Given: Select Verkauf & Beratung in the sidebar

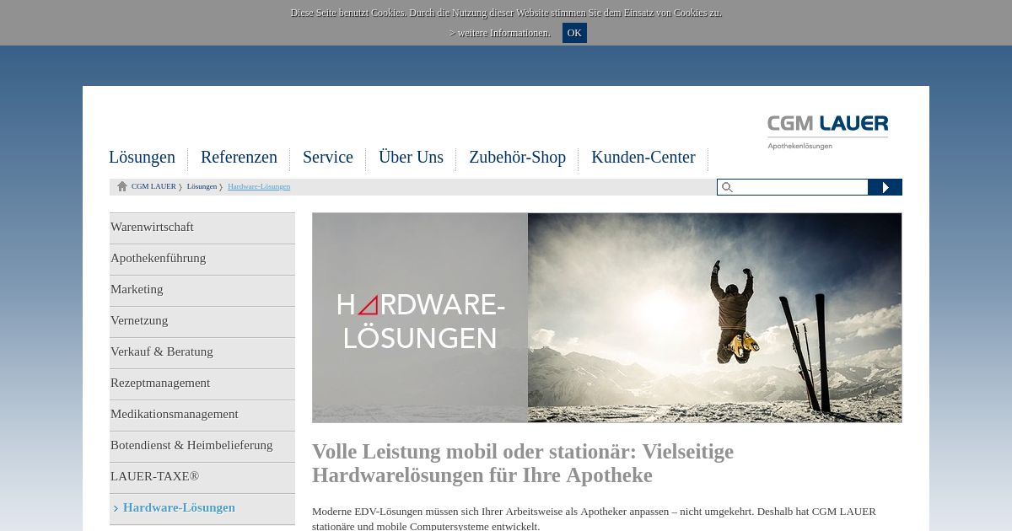Looking at the screenshot, I should pos(202,352).
